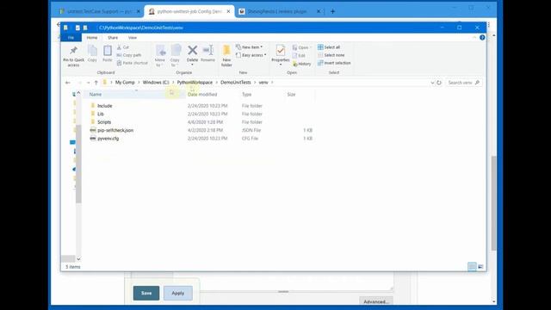Click Windows (C:) breadcrumb
Image resolution: width=551 pixels, height=310 pixels.
(156, 83)
